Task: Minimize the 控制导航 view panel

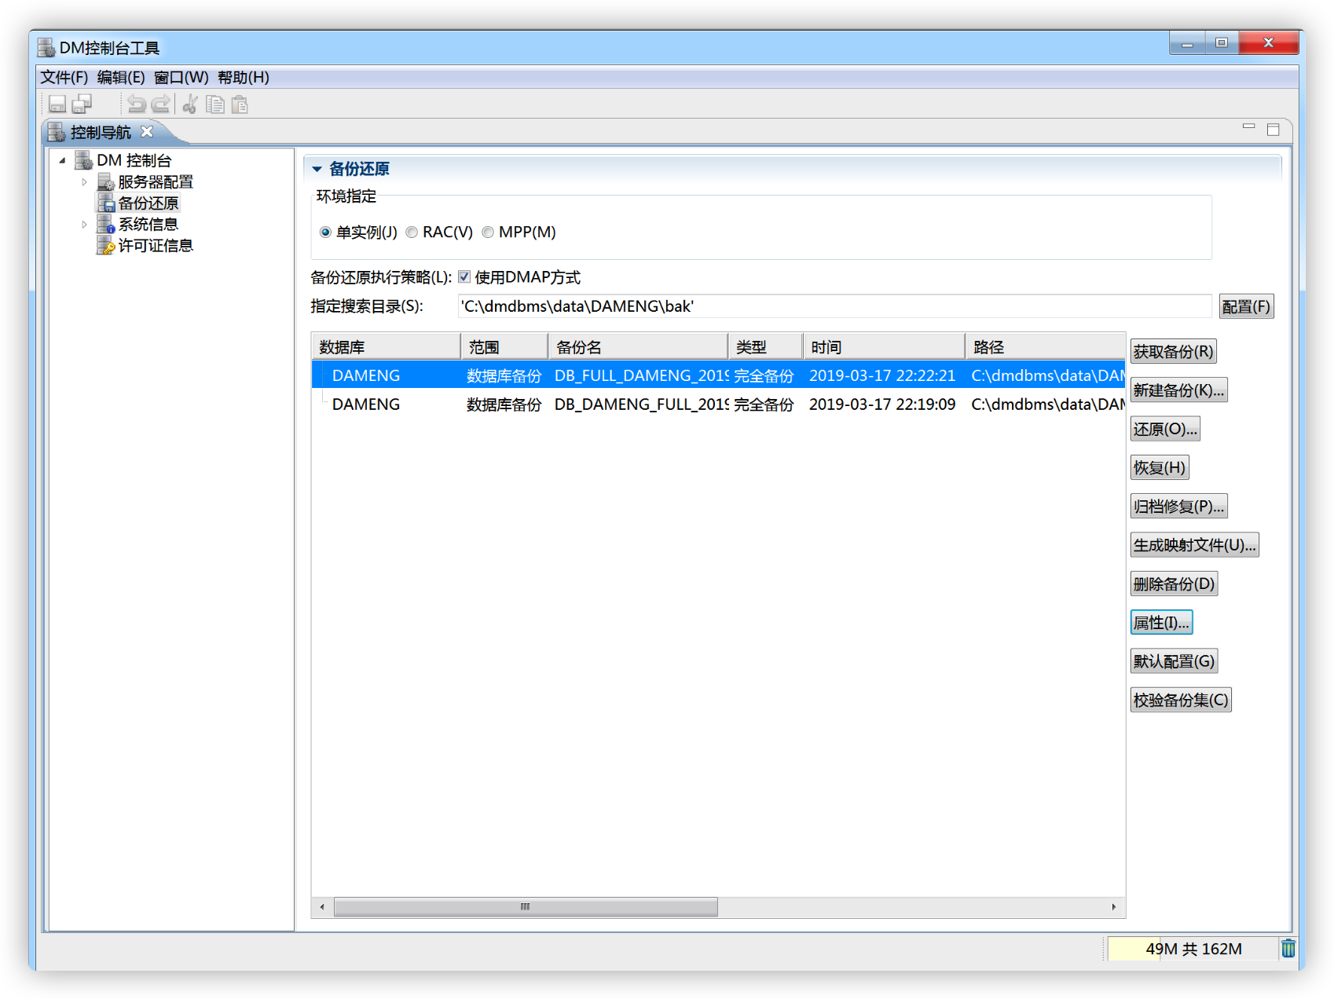Action: [1248, 126]
